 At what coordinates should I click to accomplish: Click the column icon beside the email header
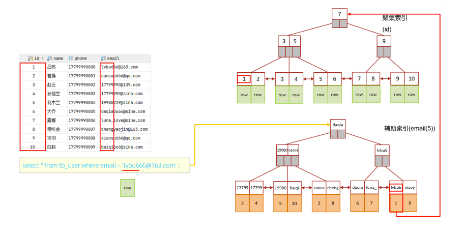click(x=103, y=59)
